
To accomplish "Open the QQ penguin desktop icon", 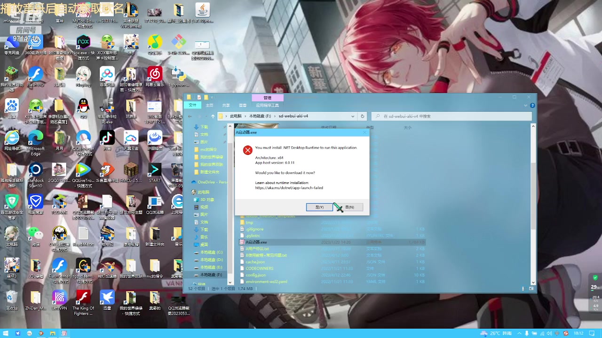I will point(83,108).
